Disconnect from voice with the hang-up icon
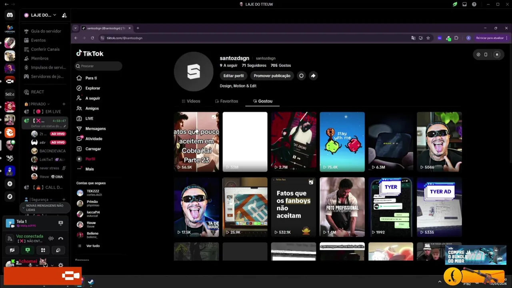The image size is (512, 288). coord(61,238)
